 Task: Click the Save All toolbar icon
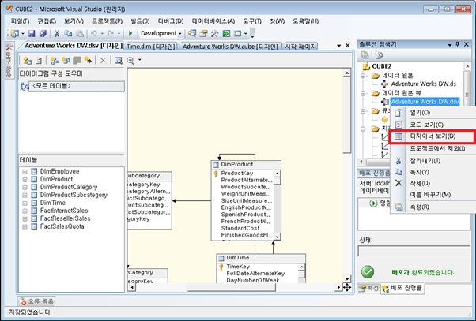click(43, 33)
